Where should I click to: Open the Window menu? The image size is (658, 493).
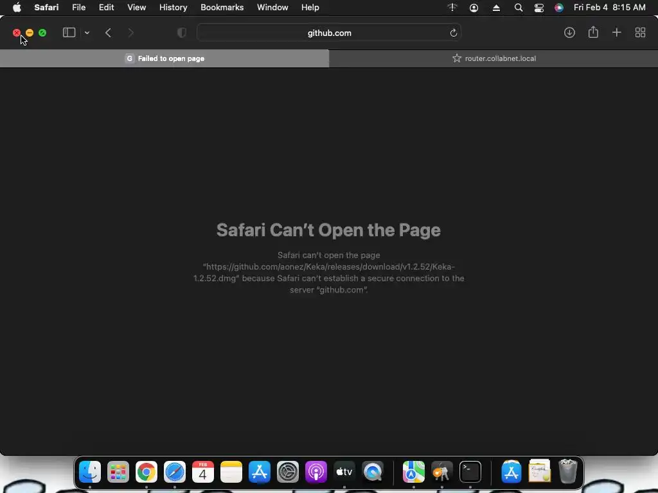[x=272, y=8]
